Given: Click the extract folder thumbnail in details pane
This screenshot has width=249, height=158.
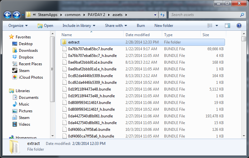Looking at the screenshot, I should [15, 147].
